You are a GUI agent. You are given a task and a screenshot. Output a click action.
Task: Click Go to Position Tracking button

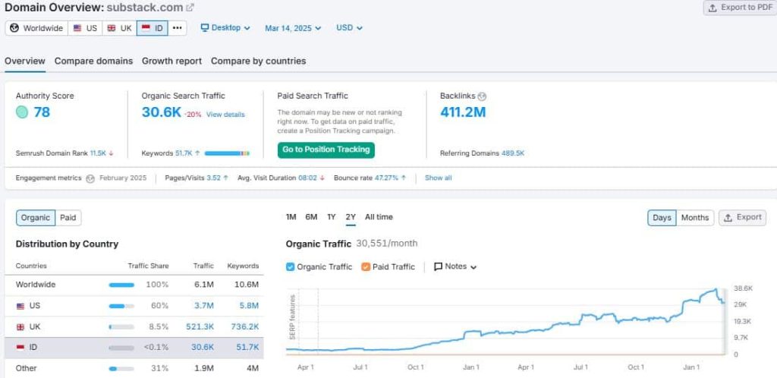click(326, 150)
